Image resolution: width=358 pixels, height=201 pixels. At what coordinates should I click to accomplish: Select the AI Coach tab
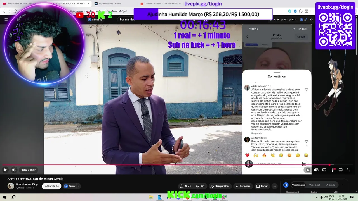point(330,185)
